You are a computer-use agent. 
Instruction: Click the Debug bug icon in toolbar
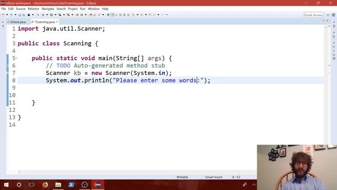pos(43,15)
